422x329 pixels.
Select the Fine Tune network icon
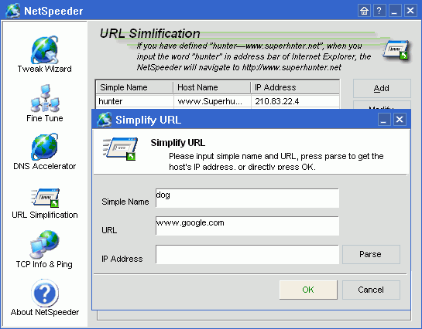click(45, 98)
